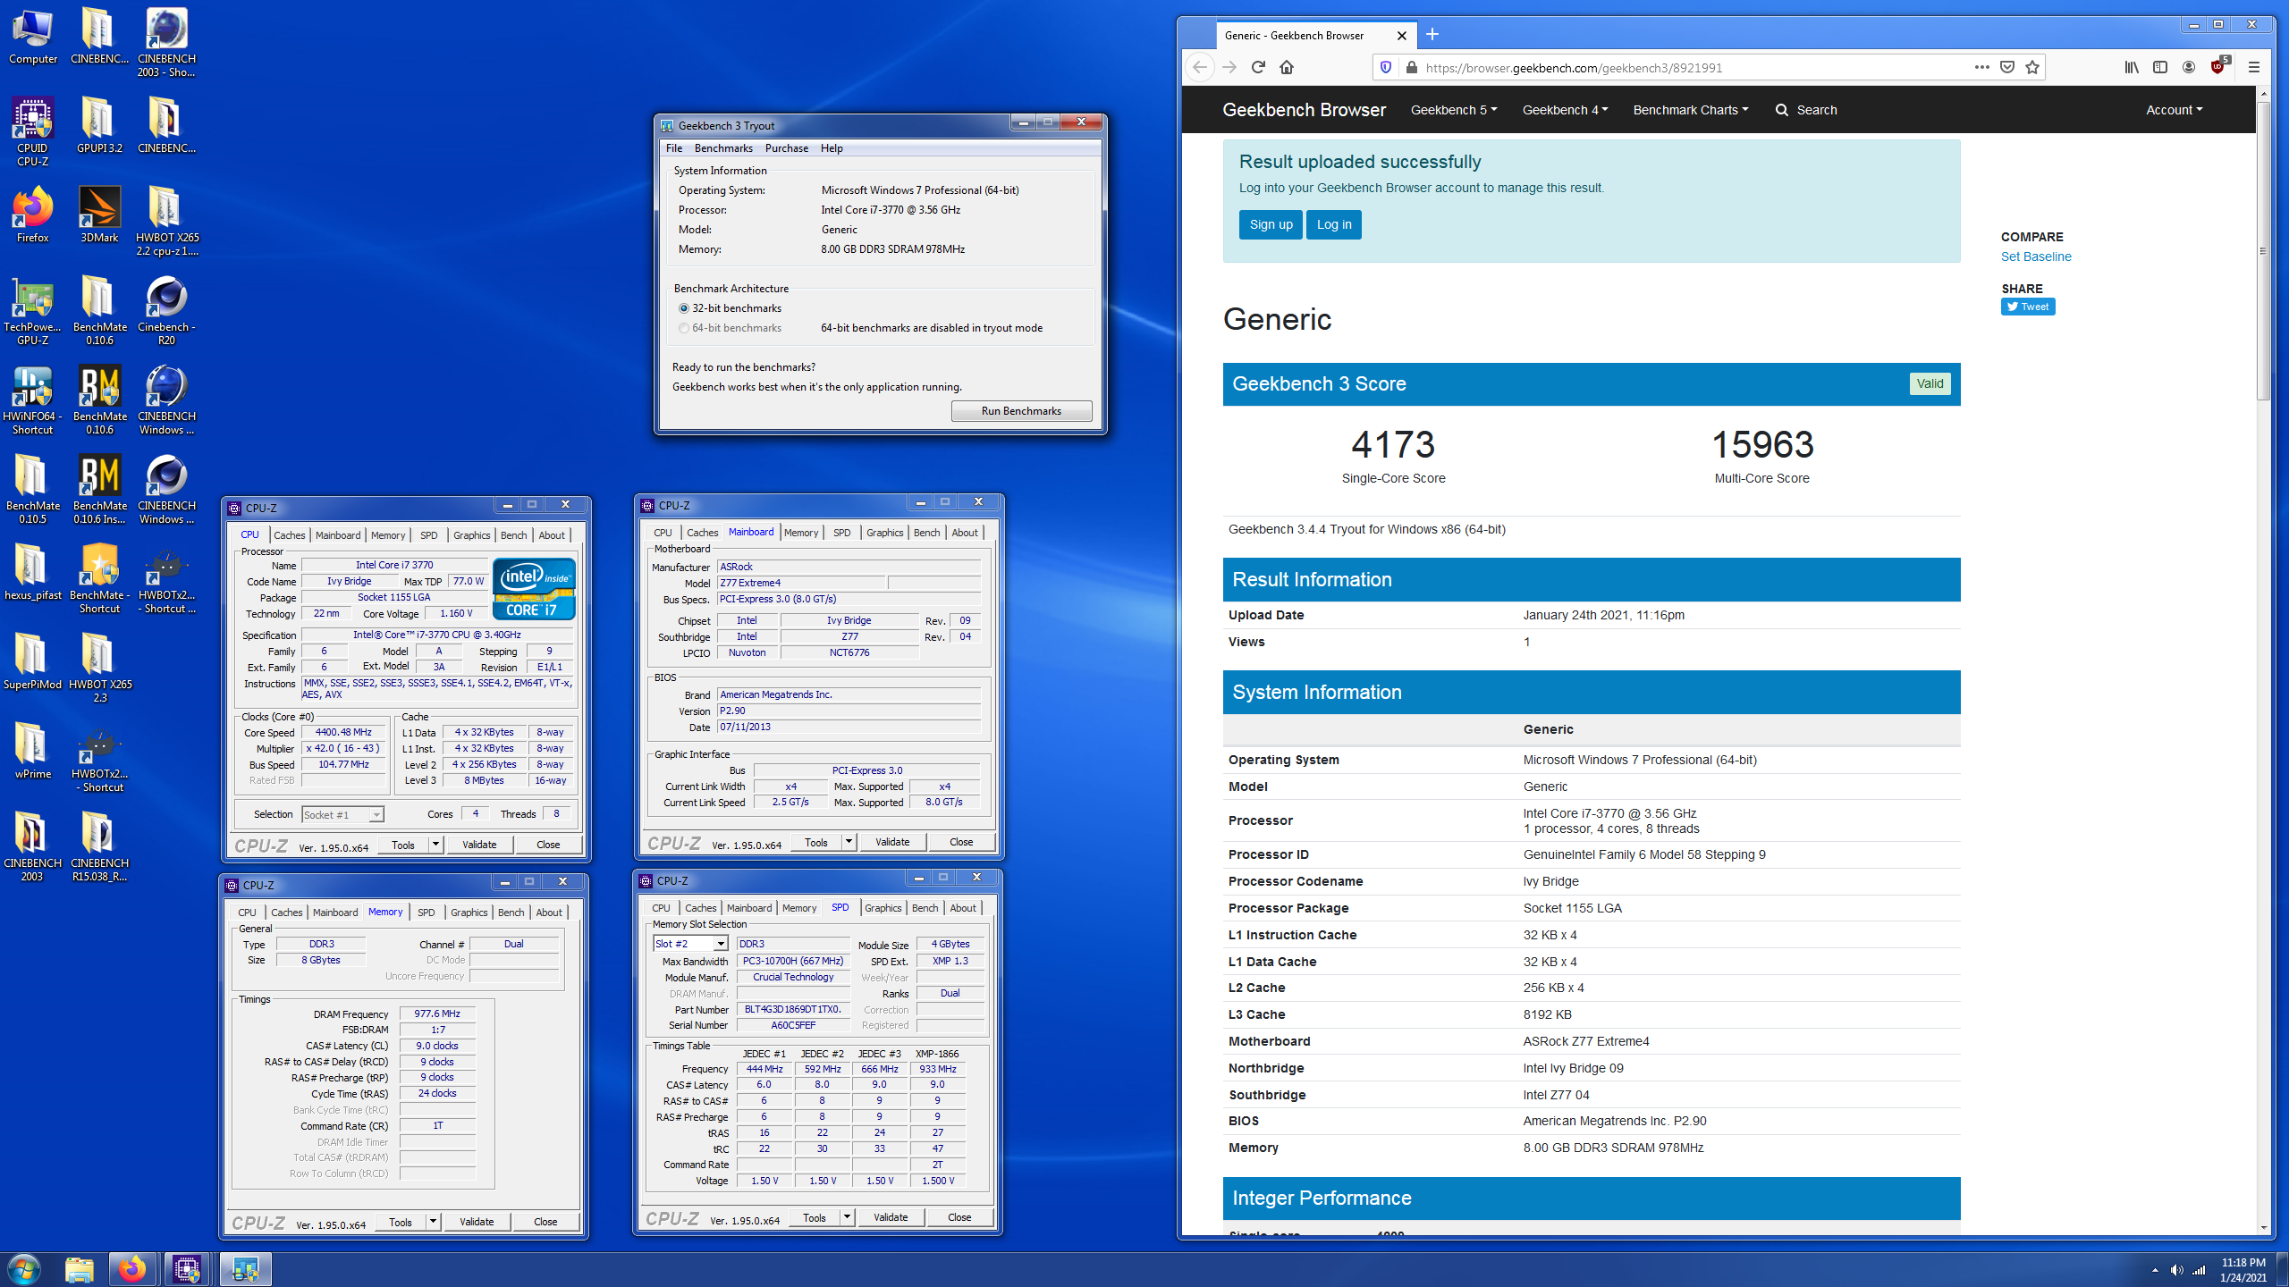2289x1287 pixels.
Task: Click the Sign up button
Action: tap(1271, 224)
